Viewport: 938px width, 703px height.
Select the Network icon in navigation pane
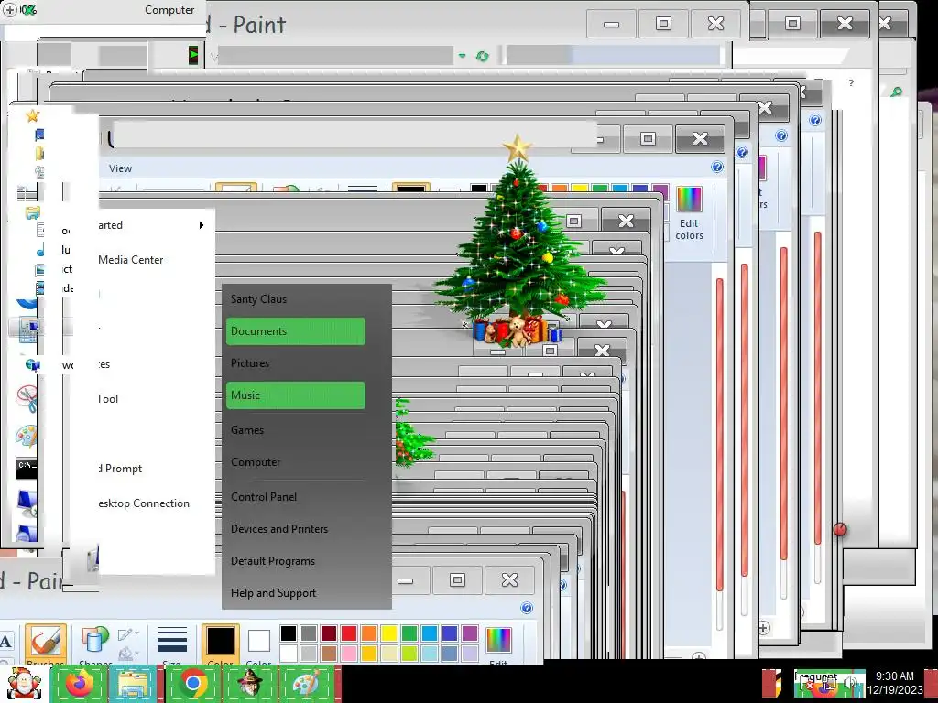[32, 364]
